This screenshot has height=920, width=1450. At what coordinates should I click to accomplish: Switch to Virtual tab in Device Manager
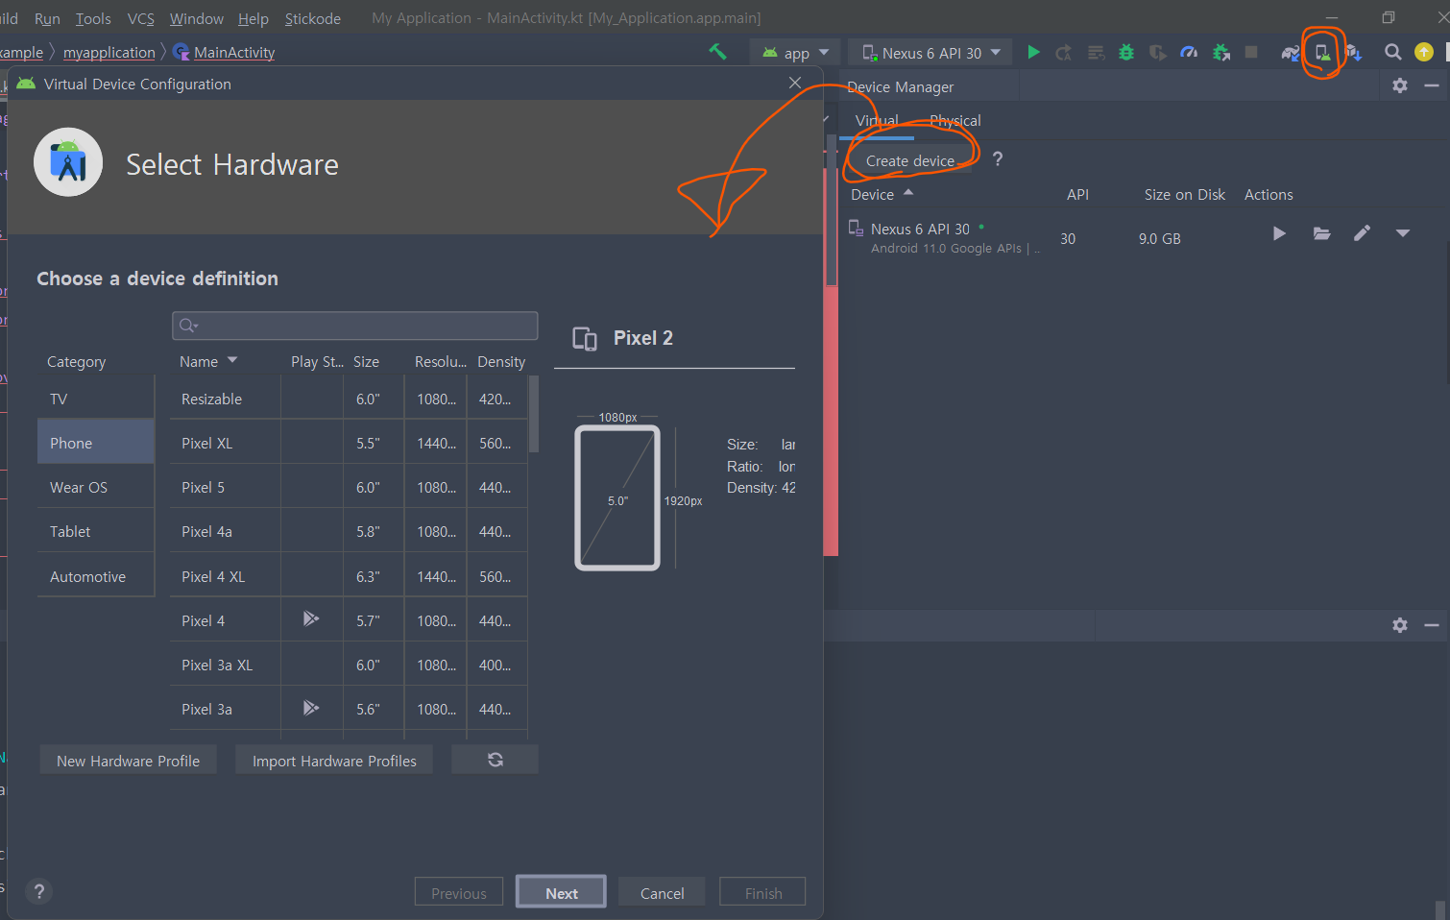(x=877, y=121)
